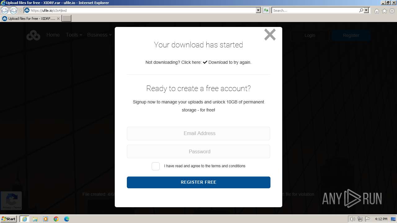This screenshot has width=397, height=223.
Task: Click the search magnifier icon
Action: click(361, 10)
